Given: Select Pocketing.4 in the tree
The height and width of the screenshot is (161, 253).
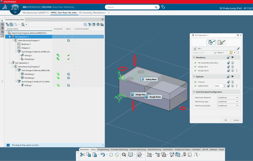Looking at the screenshot, I should [x=29, y=59].
